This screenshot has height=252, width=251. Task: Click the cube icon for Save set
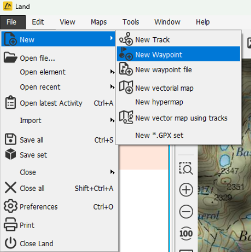point(11,154)
